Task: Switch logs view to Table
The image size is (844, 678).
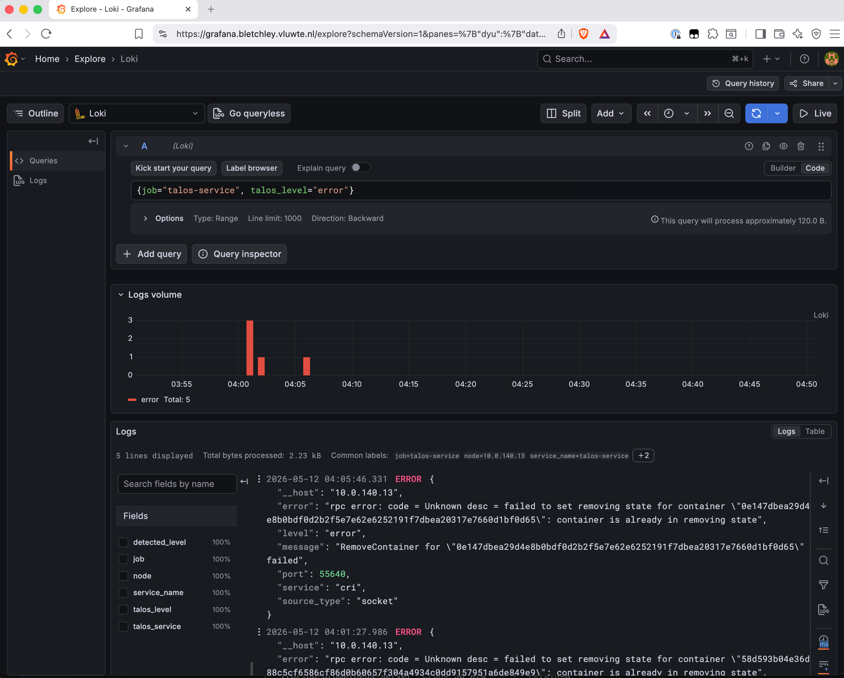Action: [815, 431]
